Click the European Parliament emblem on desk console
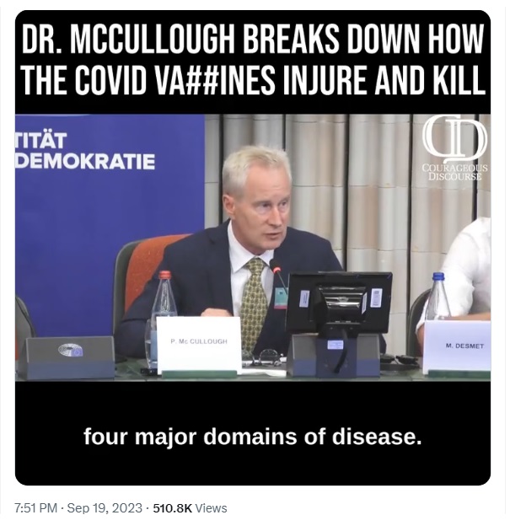The image size is (510, 531). tap(70, 350)
